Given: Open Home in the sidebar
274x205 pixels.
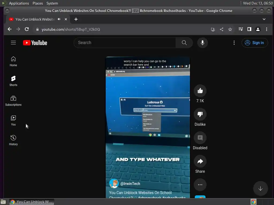Looking at the screenshot, I should [13, 61].
